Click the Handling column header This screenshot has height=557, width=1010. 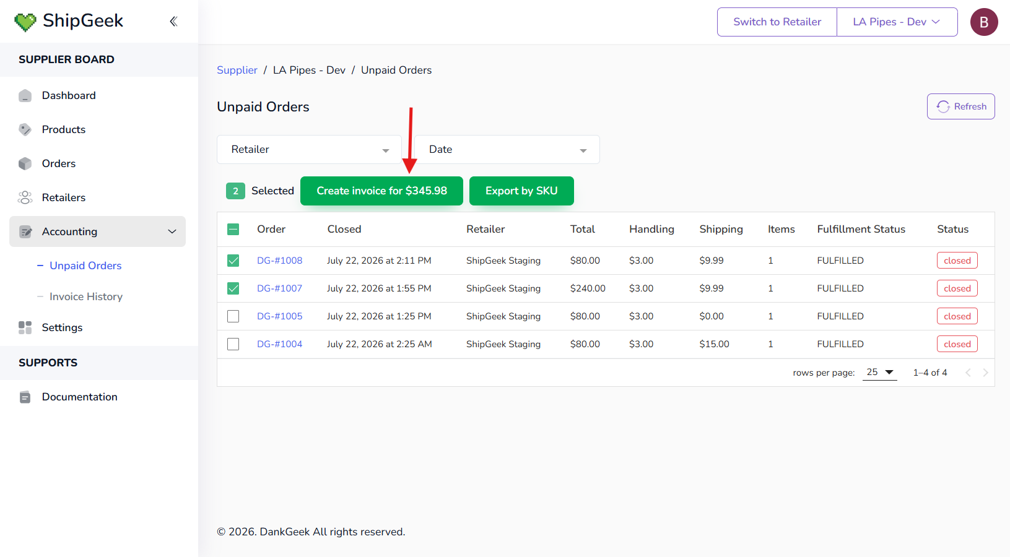click(651, 229)
